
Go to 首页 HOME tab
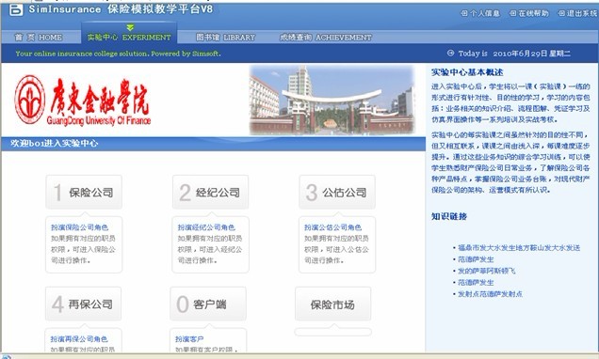click(39, 38)
